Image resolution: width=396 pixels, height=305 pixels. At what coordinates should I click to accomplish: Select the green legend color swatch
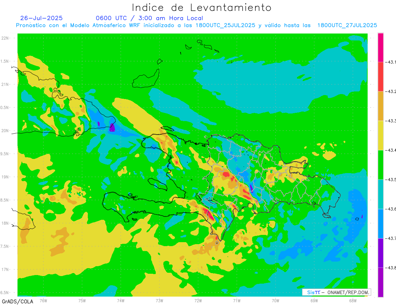pyautogui.click(x=380, y=165)
